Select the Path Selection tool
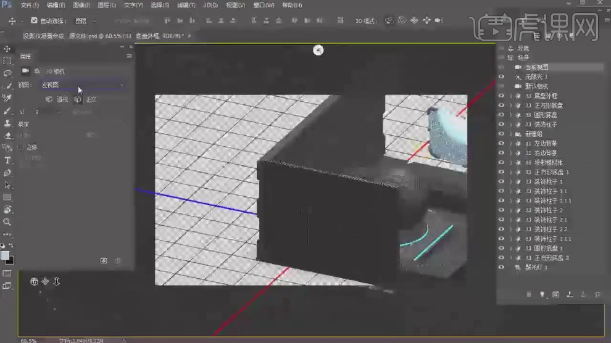This screenshot has width=611, height=343. (x=7, y=185)
